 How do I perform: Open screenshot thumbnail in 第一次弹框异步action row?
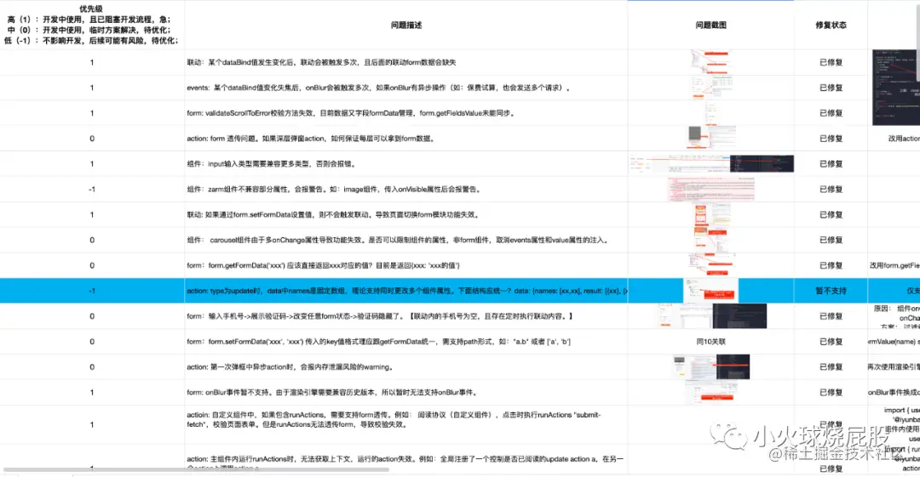point(711,366)
